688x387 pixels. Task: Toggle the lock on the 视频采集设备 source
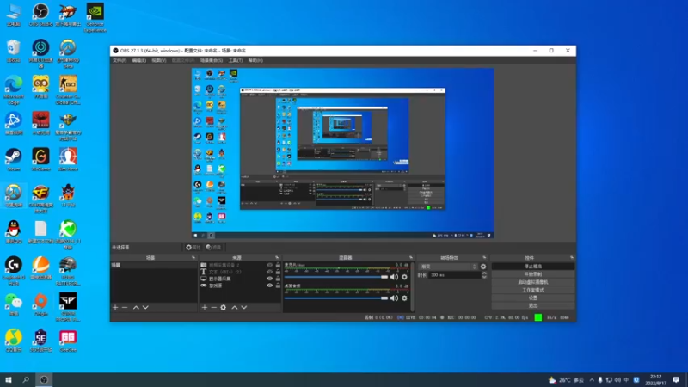point(278,265)
